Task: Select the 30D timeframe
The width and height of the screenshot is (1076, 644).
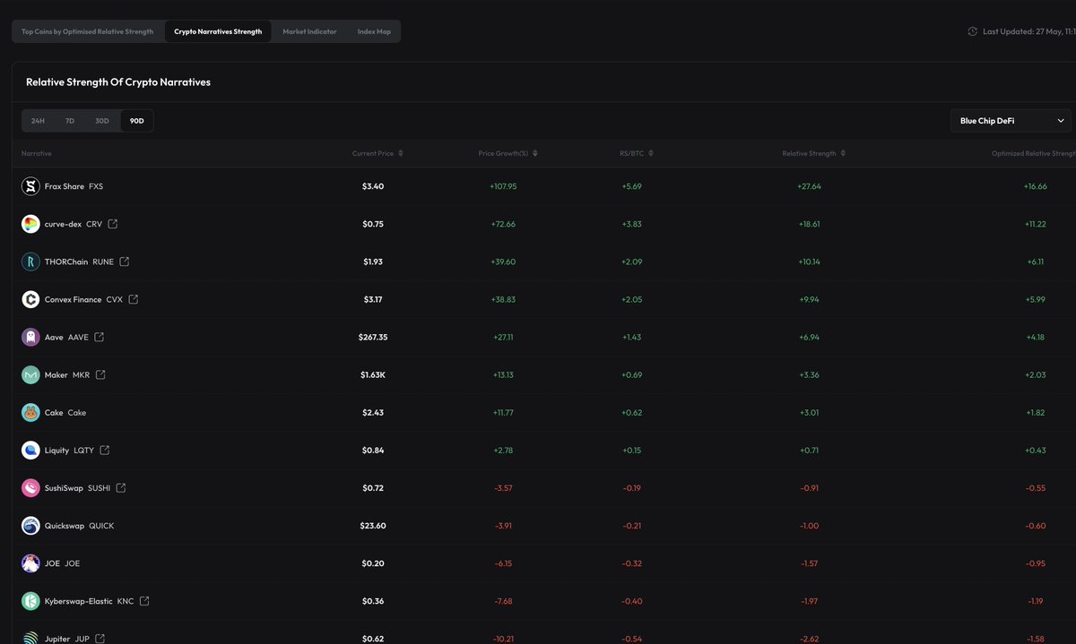Action: pyautogui.click(x=102, y=121)
